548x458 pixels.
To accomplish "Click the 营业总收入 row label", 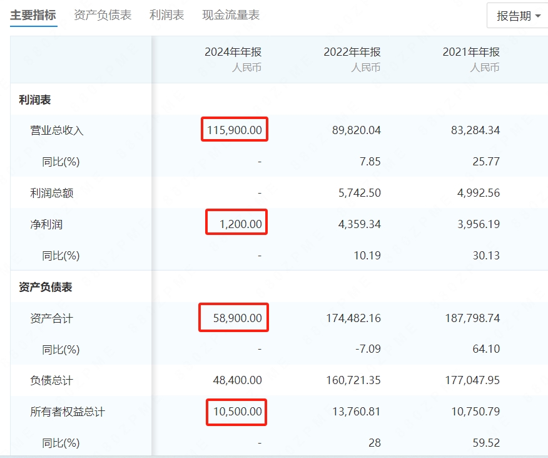I will 57,130.
